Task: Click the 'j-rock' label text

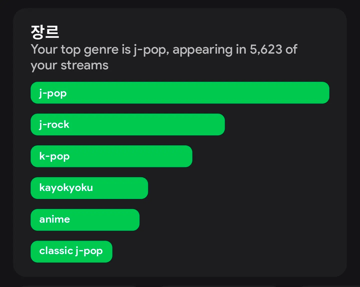Action: pyautogui.click(x=54, y=124)
